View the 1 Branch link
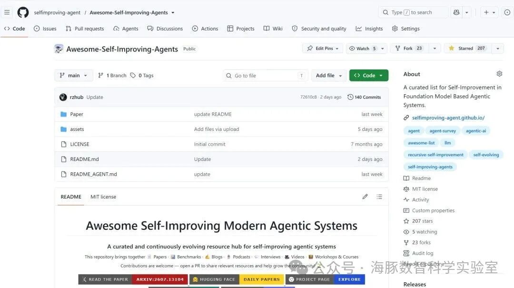This screenshot has height=288, width=514. (x=112, y=75)
